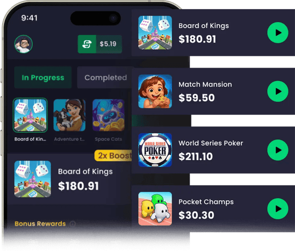Open the Bonus Rewards section heading

tap(40, 224)
